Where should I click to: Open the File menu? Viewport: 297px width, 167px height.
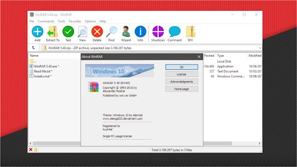coord(32,21)
